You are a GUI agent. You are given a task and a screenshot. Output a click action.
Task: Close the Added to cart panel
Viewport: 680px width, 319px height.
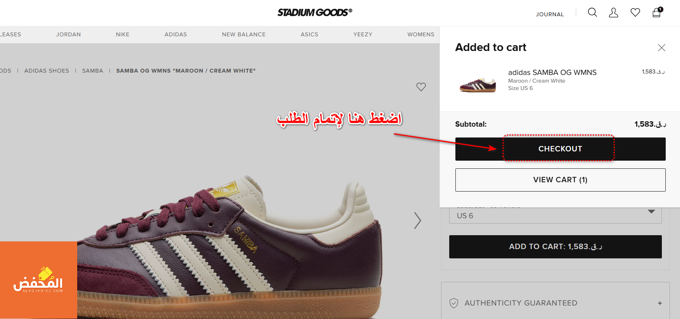pos(661,48)
